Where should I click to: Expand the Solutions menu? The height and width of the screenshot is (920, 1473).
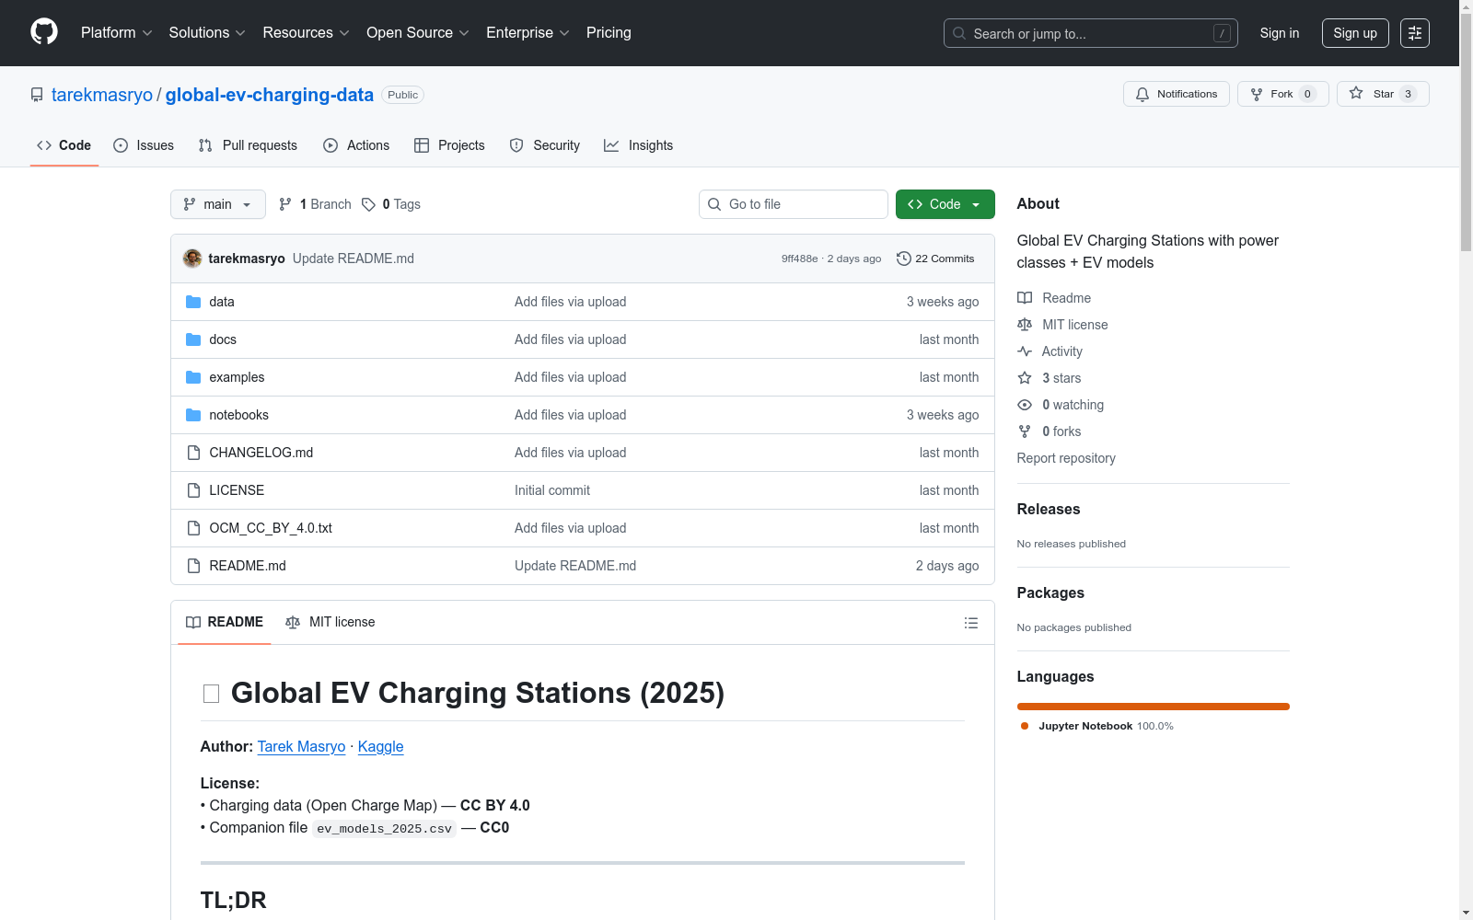(x=207, y=33)
